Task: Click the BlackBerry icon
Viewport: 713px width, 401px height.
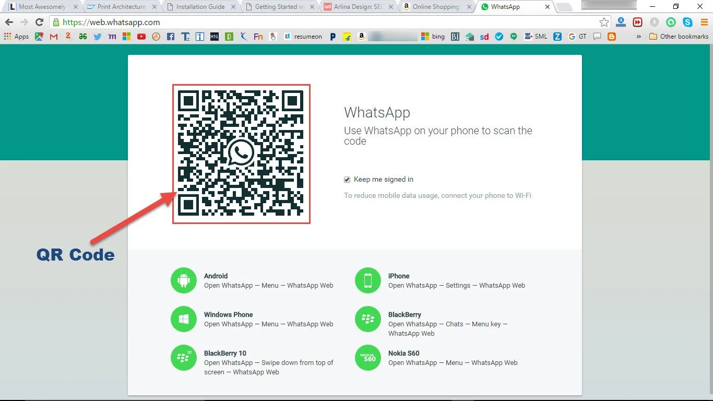Action: 368,319
